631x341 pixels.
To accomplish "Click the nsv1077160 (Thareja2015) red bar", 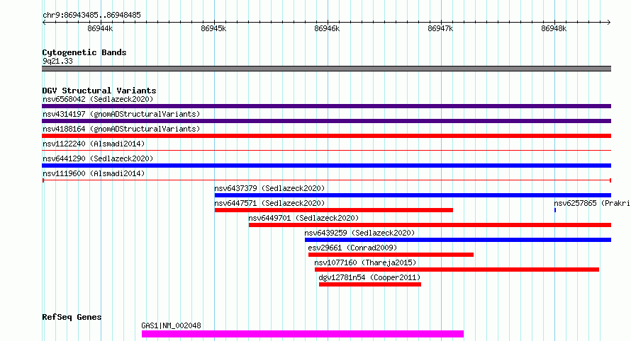I will tap(457, 270).
